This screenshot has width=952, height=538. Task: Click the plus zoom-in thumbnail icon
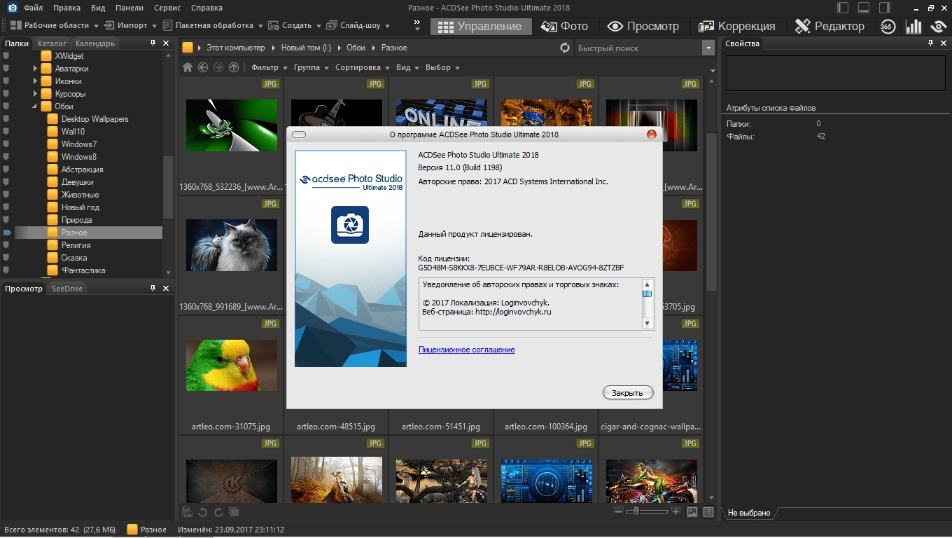click(675, 512)
